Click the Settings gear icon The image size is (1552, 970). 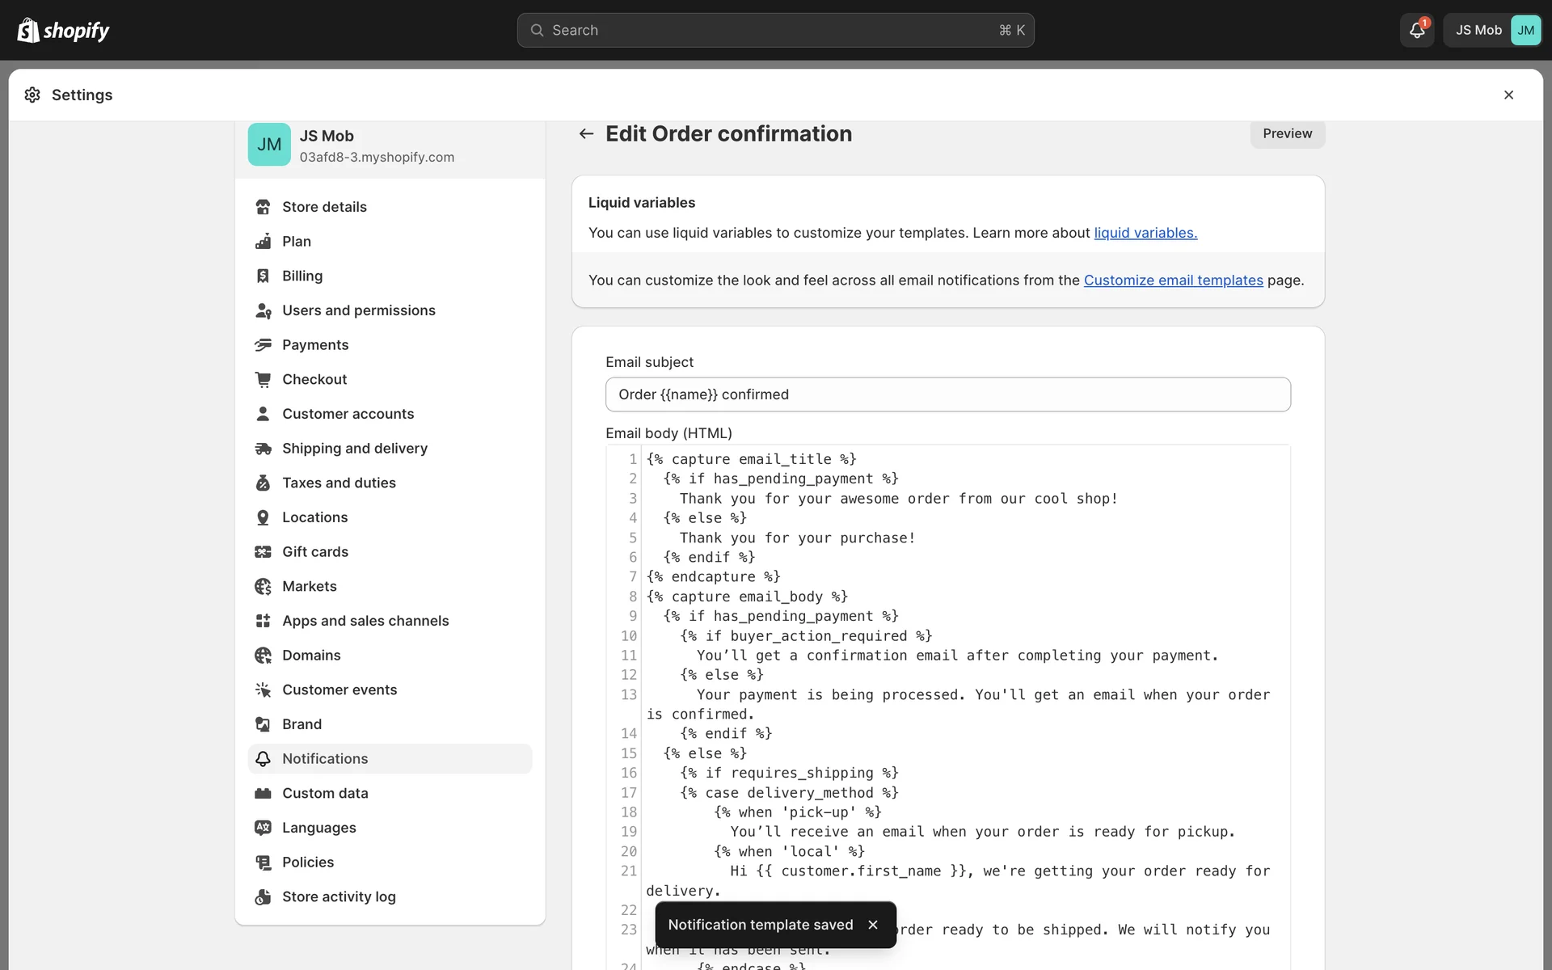pos(32,95)
